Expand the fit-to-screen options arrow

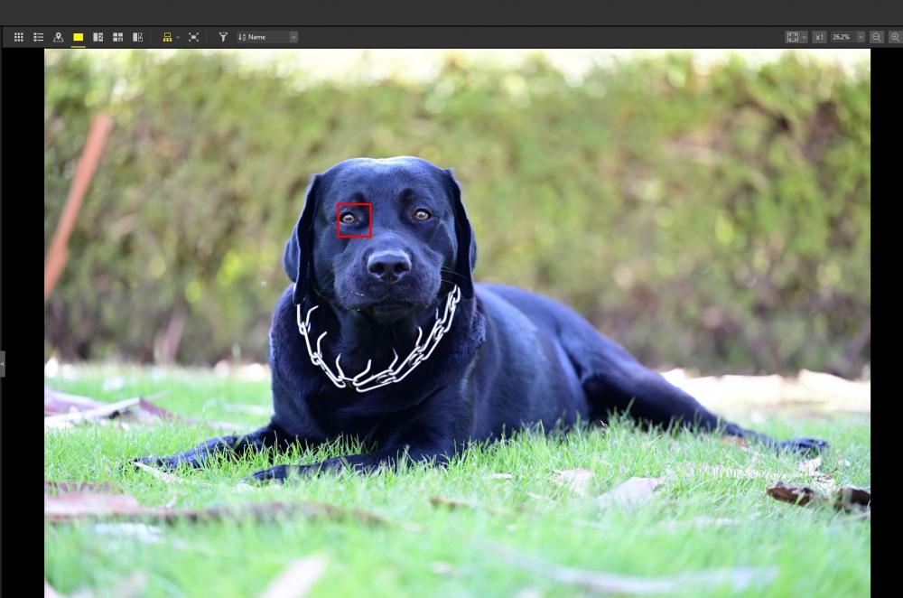tap(804, 37)
